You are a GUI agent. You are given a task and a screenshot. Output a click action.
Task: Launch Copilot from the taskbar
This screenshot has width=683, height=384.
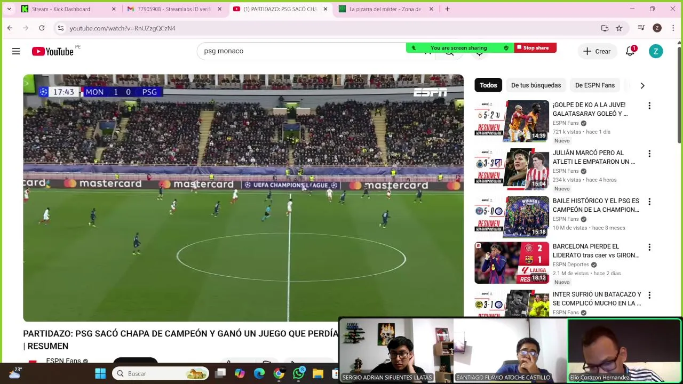coord(240,373)
